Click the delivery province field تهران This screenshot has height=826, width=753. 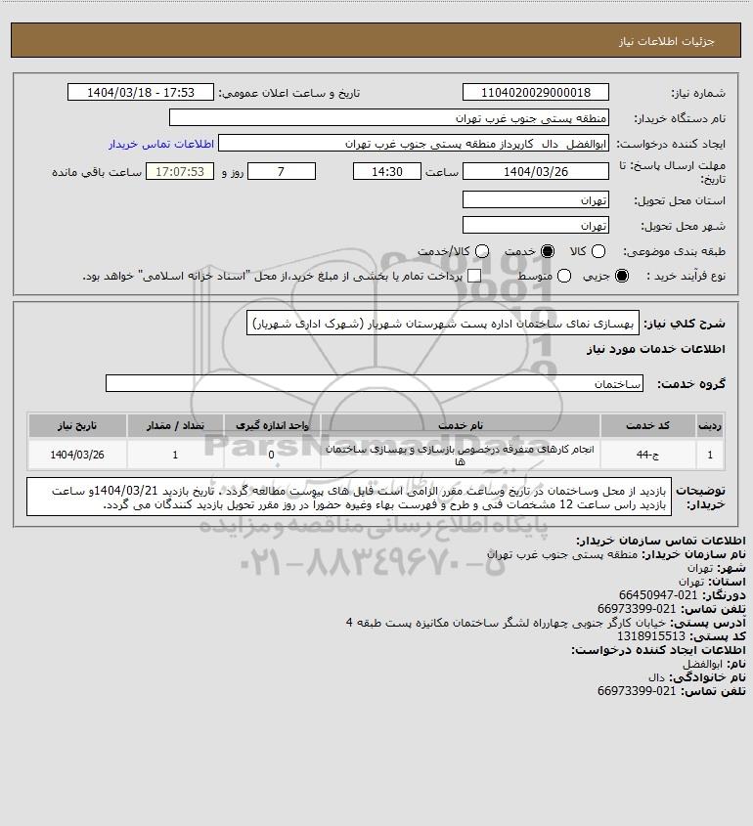pyautogui.click(x=535, y=199)
